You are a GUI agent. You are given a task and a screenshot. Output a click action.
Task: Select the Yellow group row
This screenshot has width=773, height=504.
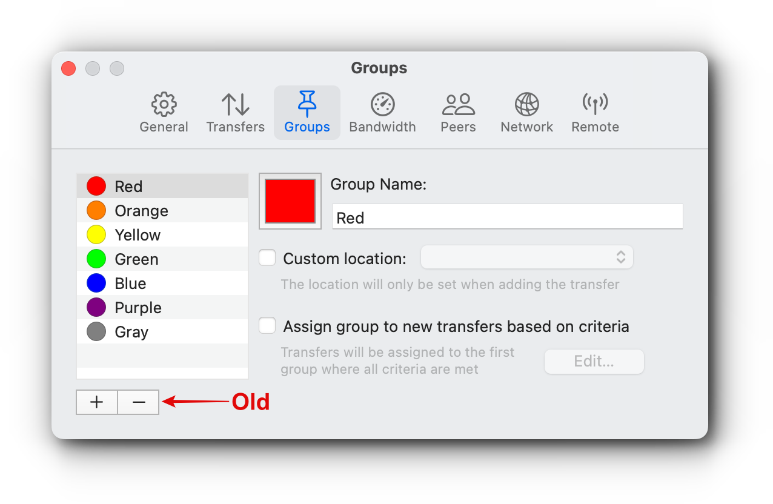point(162,234)
